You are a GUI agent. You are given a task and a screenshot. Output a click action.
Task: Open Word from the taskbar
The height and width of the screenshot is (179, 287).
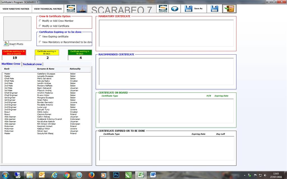pos(153,175)
